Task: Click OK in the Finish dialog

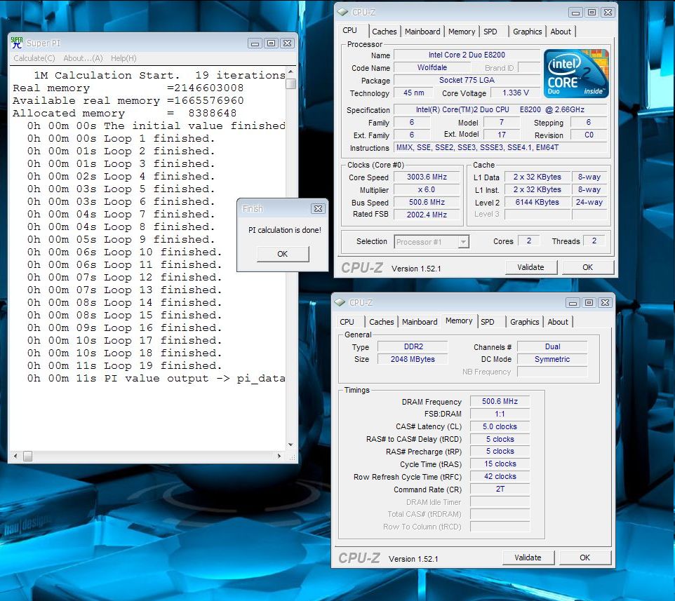Action: pos(282,254)
